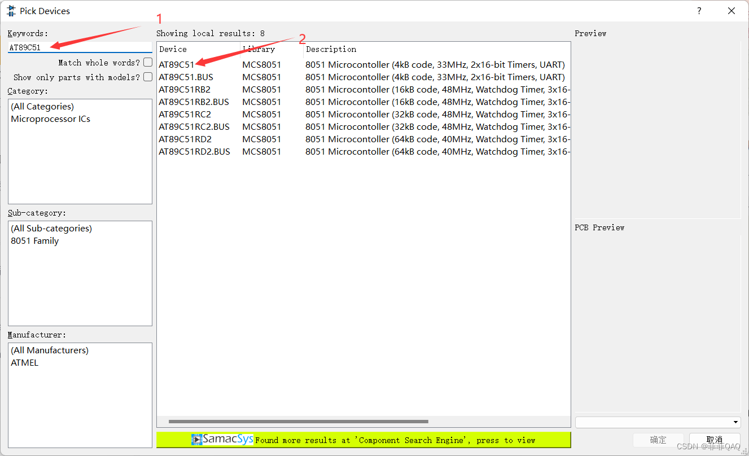Click the help question mark button
The width and height of the screenshot is (749, 456).
point(699,11)
